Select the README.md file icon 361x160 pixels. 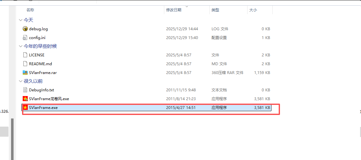(x=25, y=64)
